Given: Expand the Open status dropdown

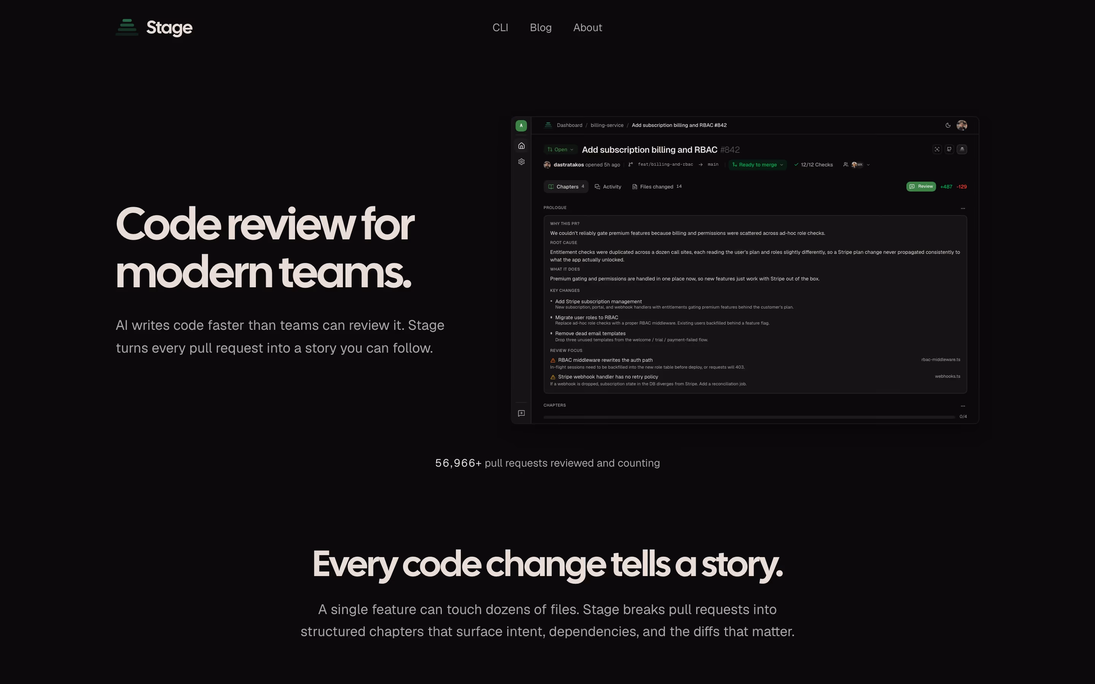Looking at the screenshot, I should (560, 149).
